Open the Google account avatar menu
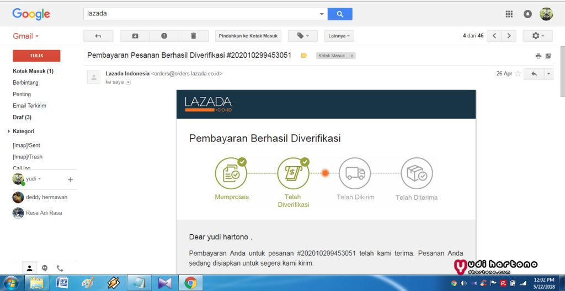Viewport: 565px width, 291px height. pyautogui.click(x=546, y=14)
